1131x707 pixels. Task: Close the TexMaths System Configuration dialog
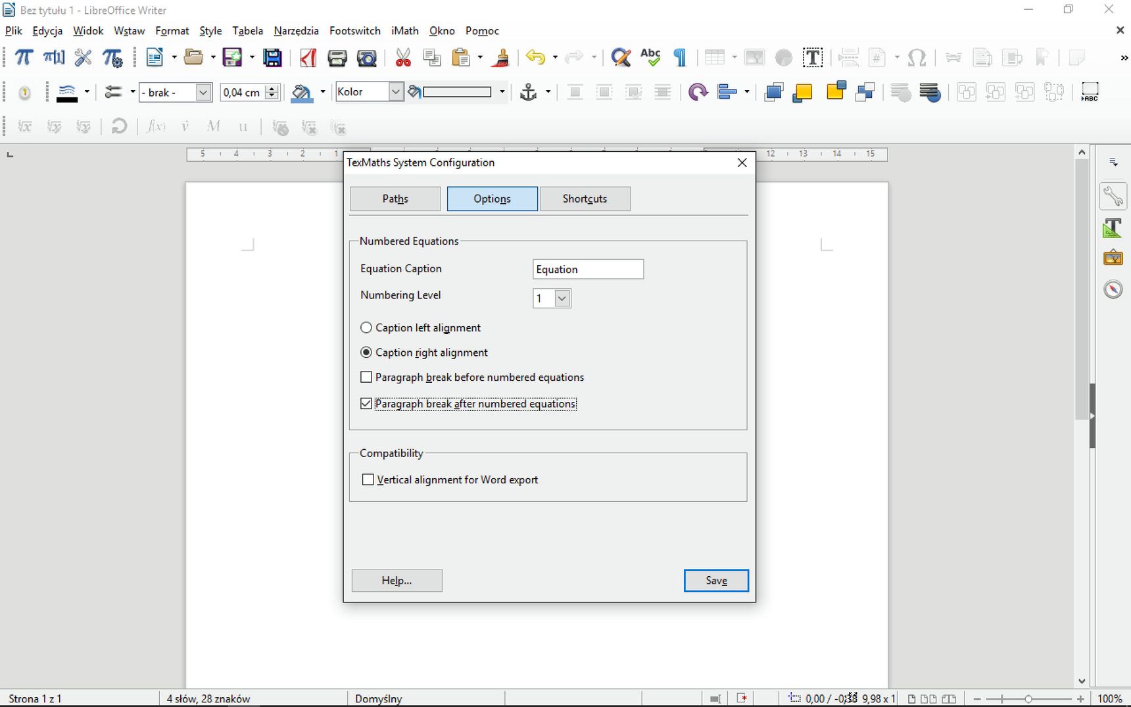pos(742,162)
